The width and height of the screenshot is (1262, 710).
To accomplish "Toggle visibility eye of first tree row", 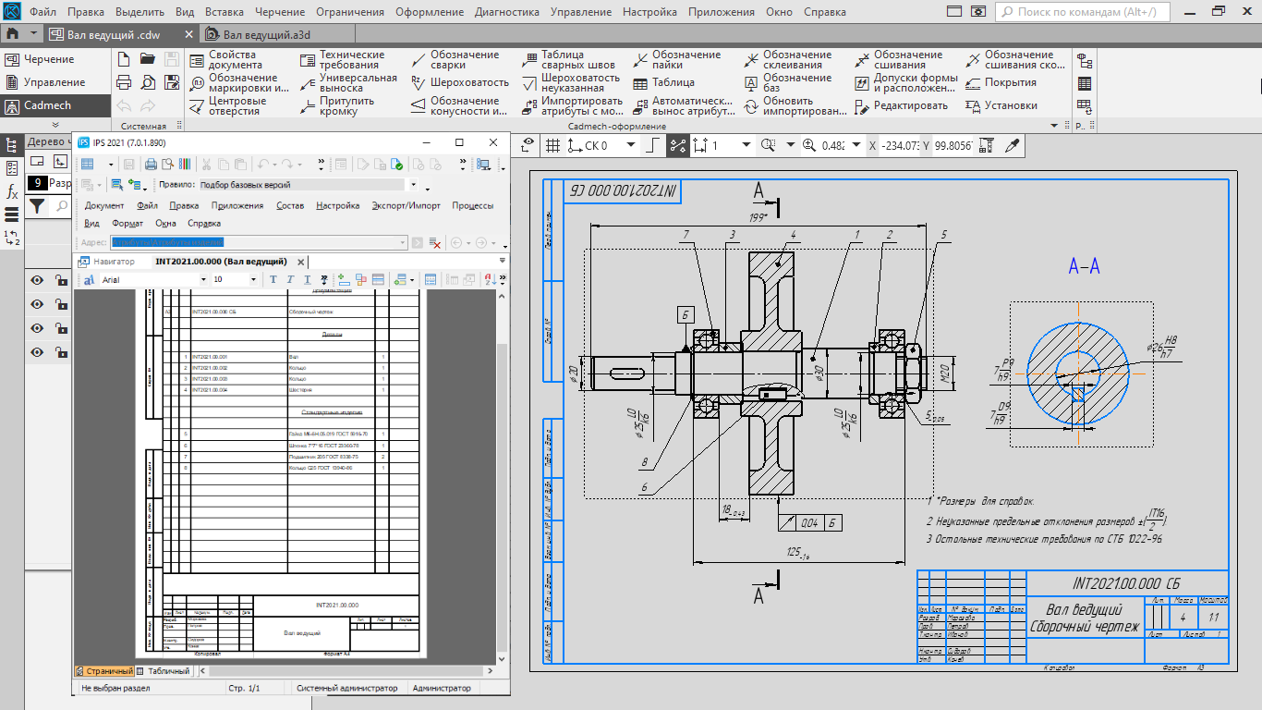I will pyautogui.click(x=38, y=281).
